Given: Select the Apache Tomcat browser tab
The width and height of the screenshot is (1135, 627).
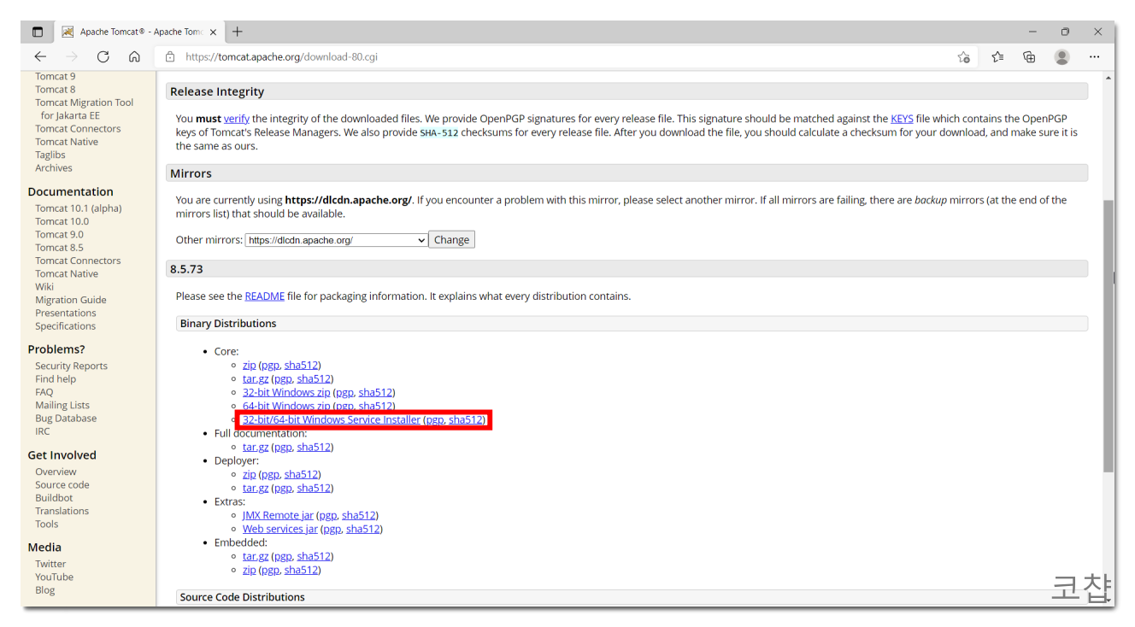Looking at the screenshot, I should click(x=140, y=32).
